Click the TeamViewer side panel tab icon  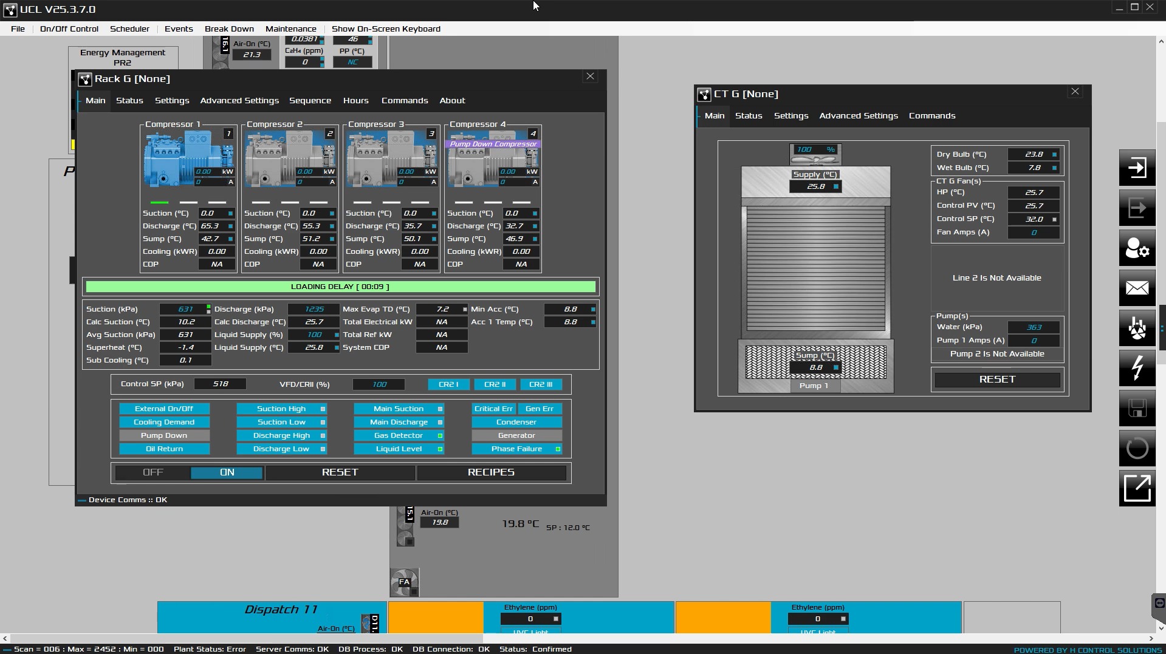(1159, 604)
